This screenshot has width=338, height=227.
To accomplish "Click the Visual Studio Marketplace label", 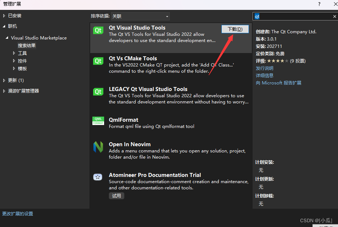I will pyautogui.click(x=39, y=38).
